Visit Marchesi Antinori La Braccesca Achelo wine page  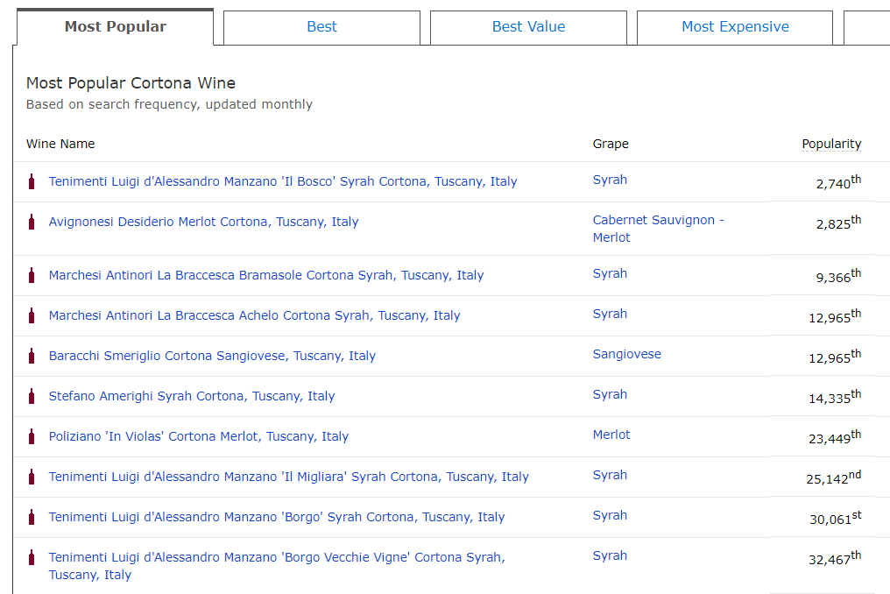click(x=254, y=315)
